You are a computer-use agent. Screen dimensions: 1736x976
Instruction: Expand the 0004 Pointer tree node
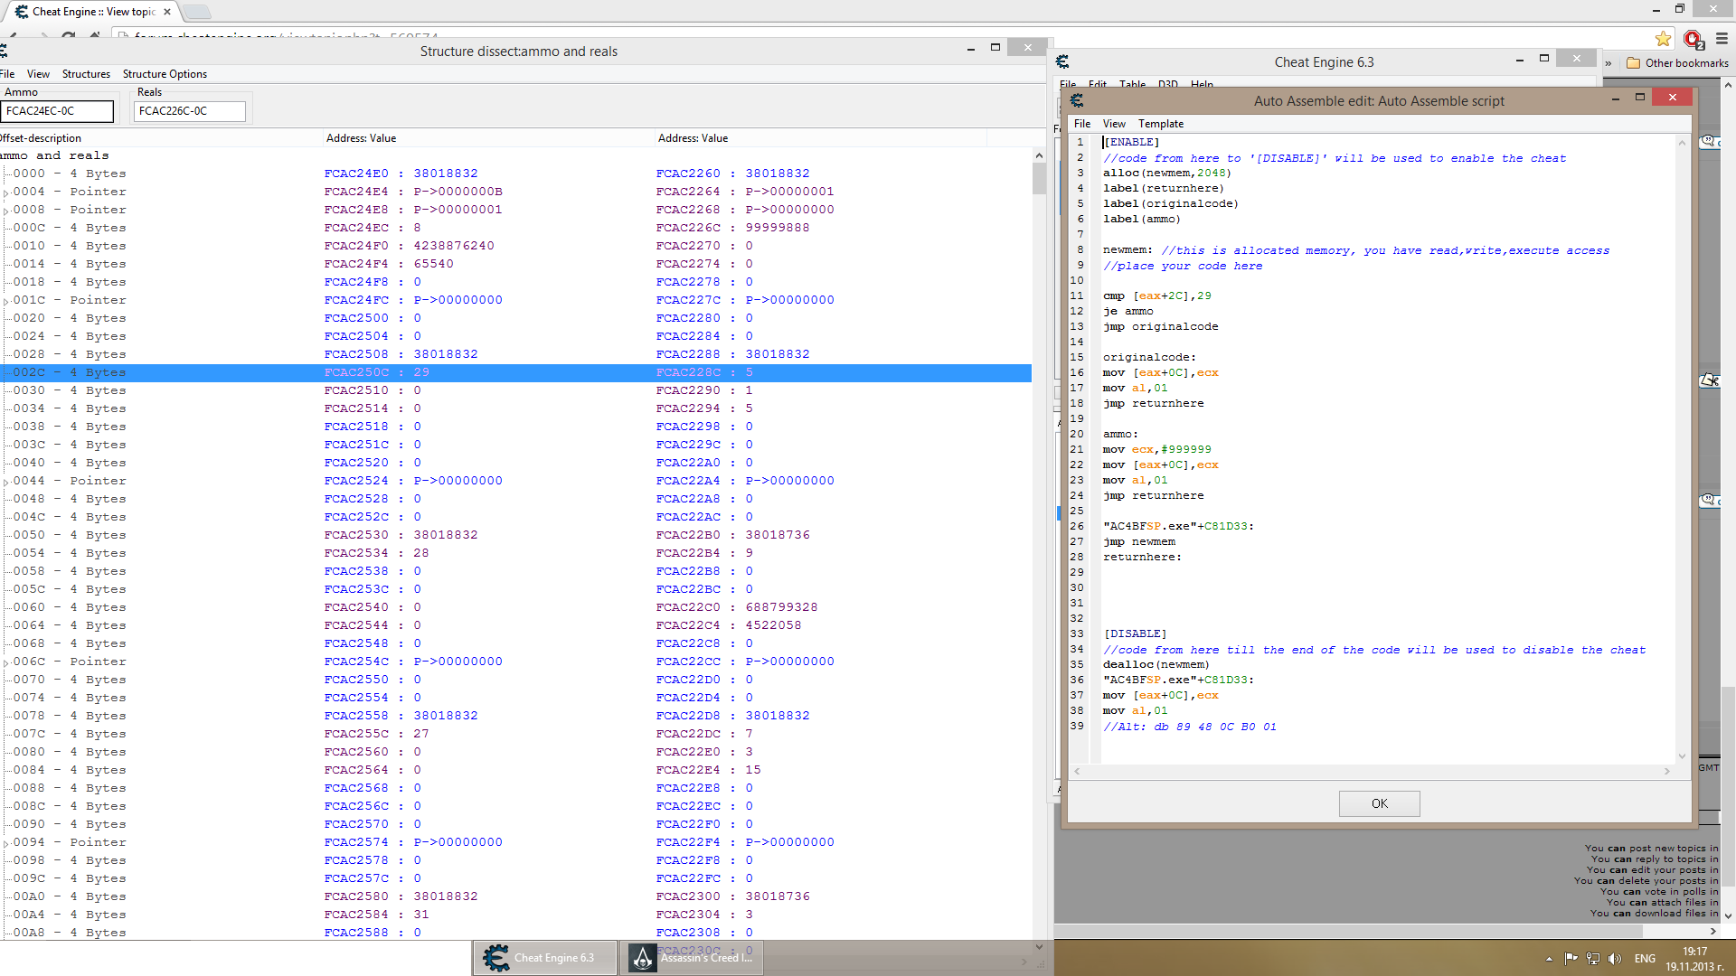6,192
